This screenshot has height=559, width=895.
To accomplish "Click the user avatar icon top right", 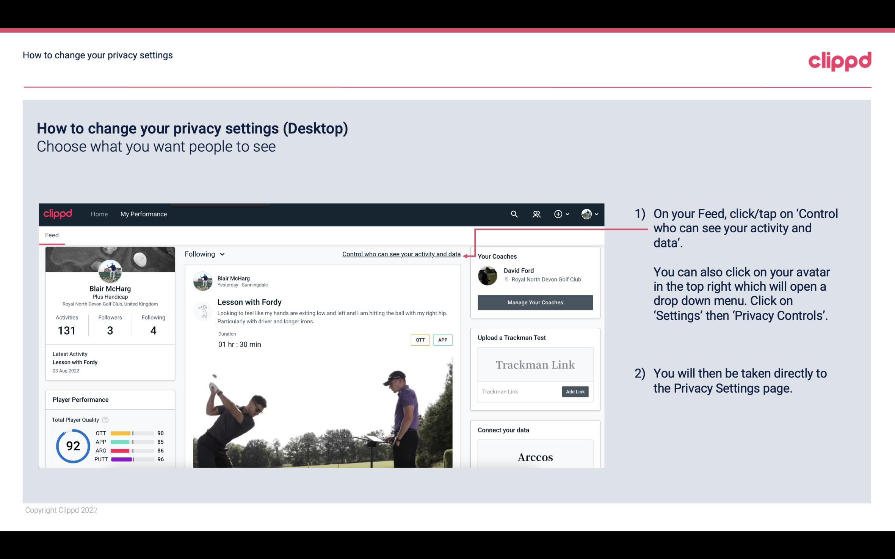I will point(586,213).
